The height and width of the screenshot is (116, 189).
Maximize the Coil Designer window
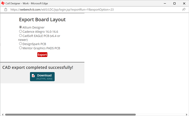click(x=175, y=3)
